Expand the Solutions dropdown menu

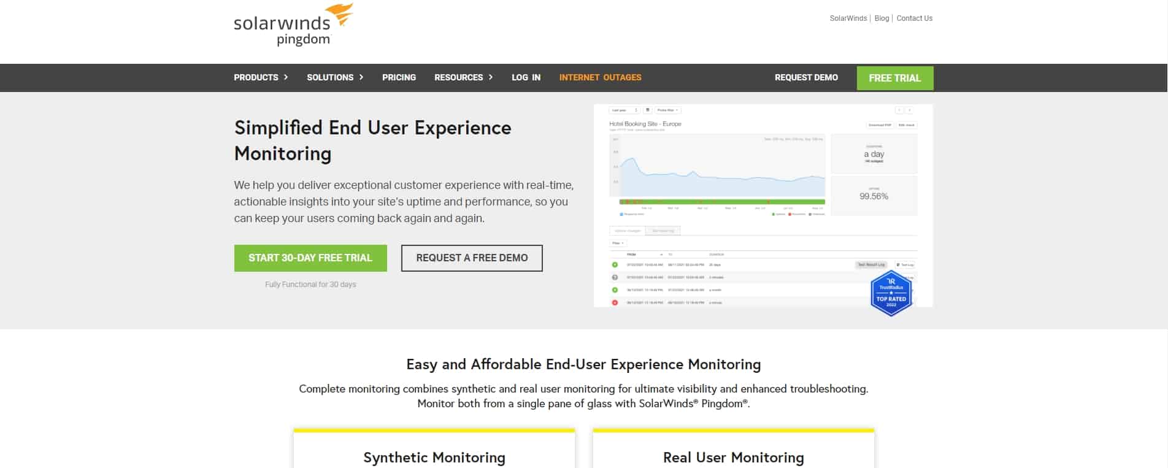pyautogui.click(x=335, y=77)
